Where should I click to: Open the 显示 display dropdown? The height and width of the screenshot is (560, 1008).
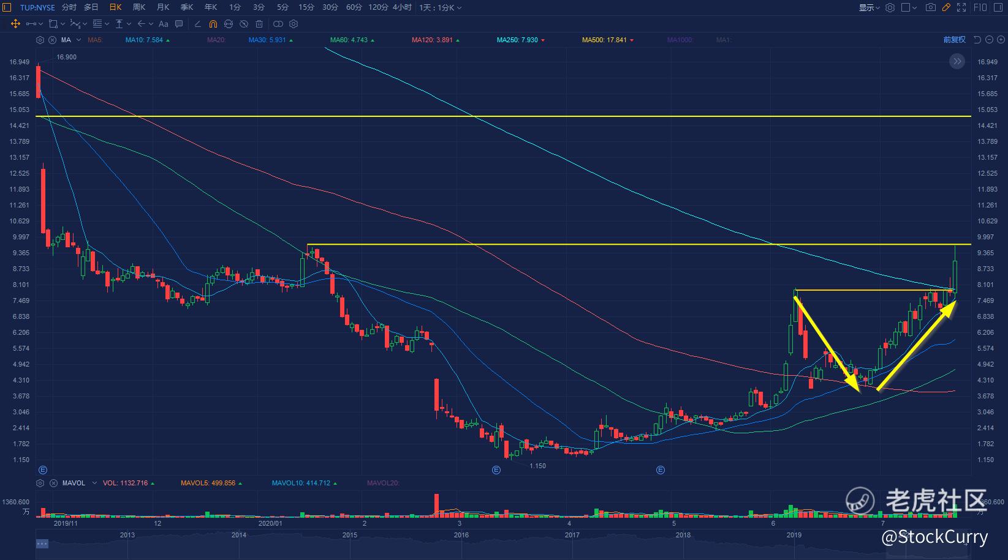(869, 7)
